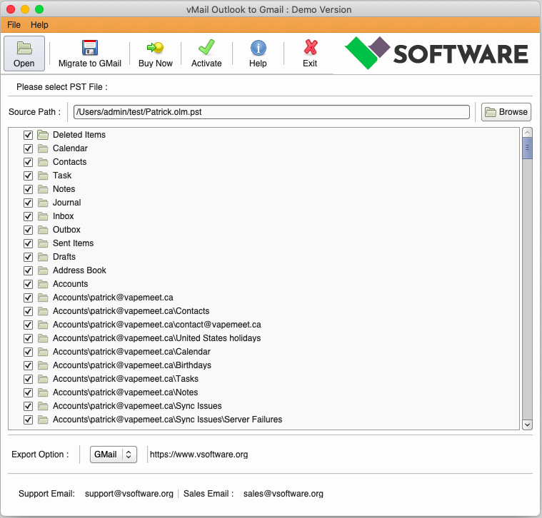The height and width of the screenshot is (518, 542).
Task: Uncheck the Notes checkbox
Action: tap(28, 189)
